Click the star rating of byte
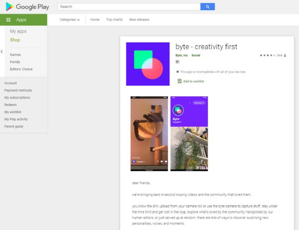Screen dimensions: 299x230 click(x=267, y=55)
